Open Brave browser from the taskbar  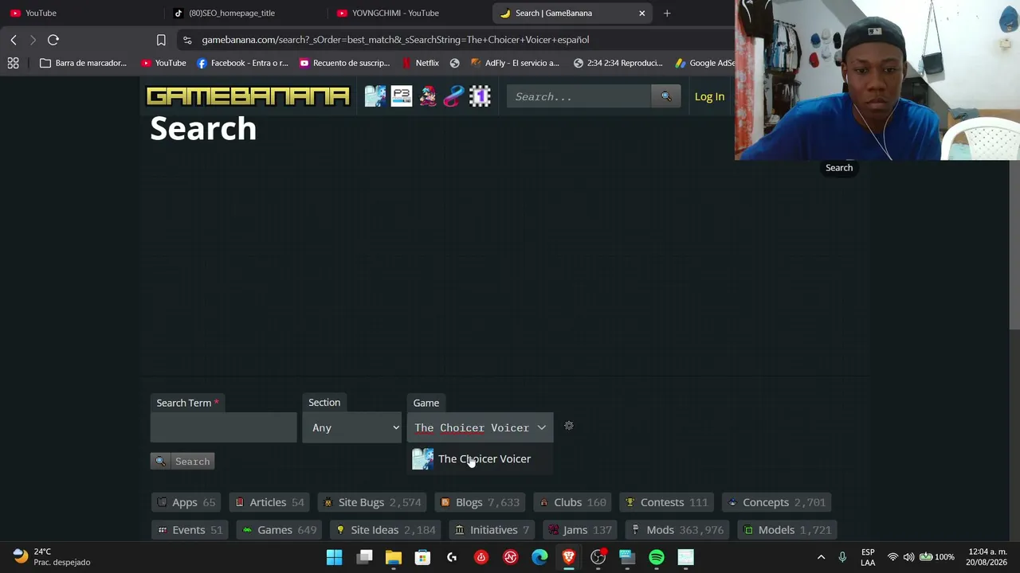click(569, 557)
